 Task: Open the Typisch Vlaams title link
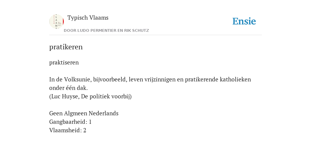pyautogui.click(x=88, y=18)
